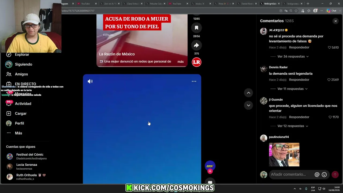Open the browser translate icon

(286, 11)
